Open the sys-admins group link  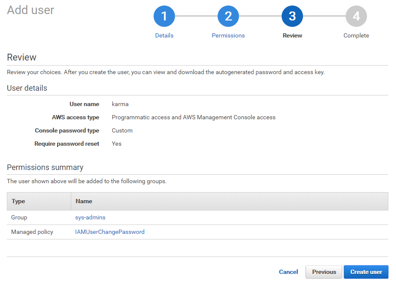coord(90,217)
